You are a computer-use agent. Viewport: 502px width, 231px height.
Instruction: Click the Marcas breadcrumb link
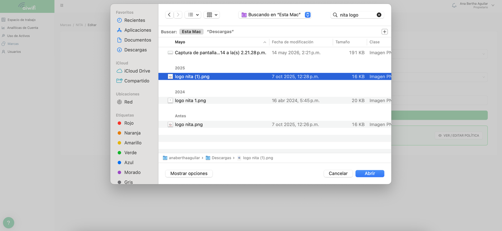(x=66, y=25)
